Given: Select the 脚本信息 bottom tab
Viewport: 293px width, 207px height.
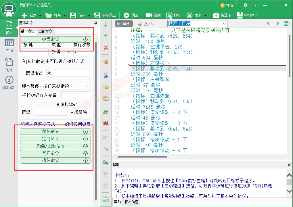Looking at the screenshot, I should click(132, 202).
